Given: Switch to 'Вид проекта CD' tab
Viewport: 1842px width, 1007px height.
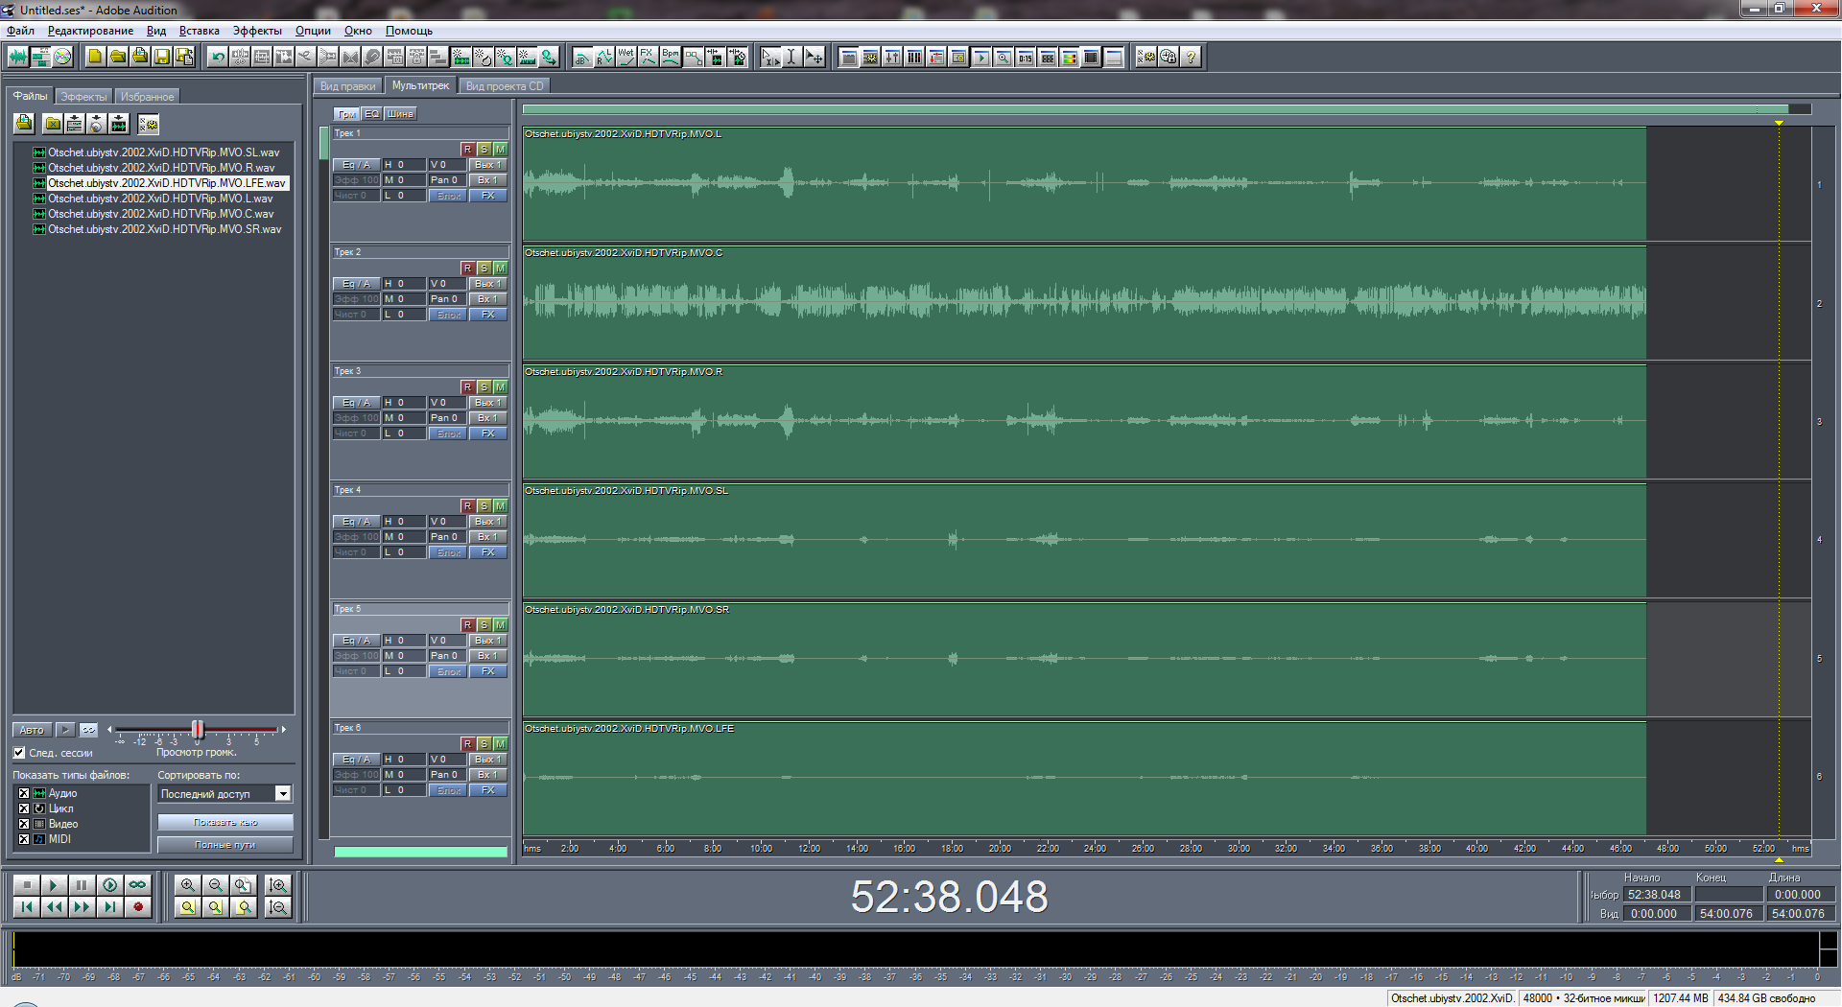Looking at the screenshot, I should (x=505, y=86).
